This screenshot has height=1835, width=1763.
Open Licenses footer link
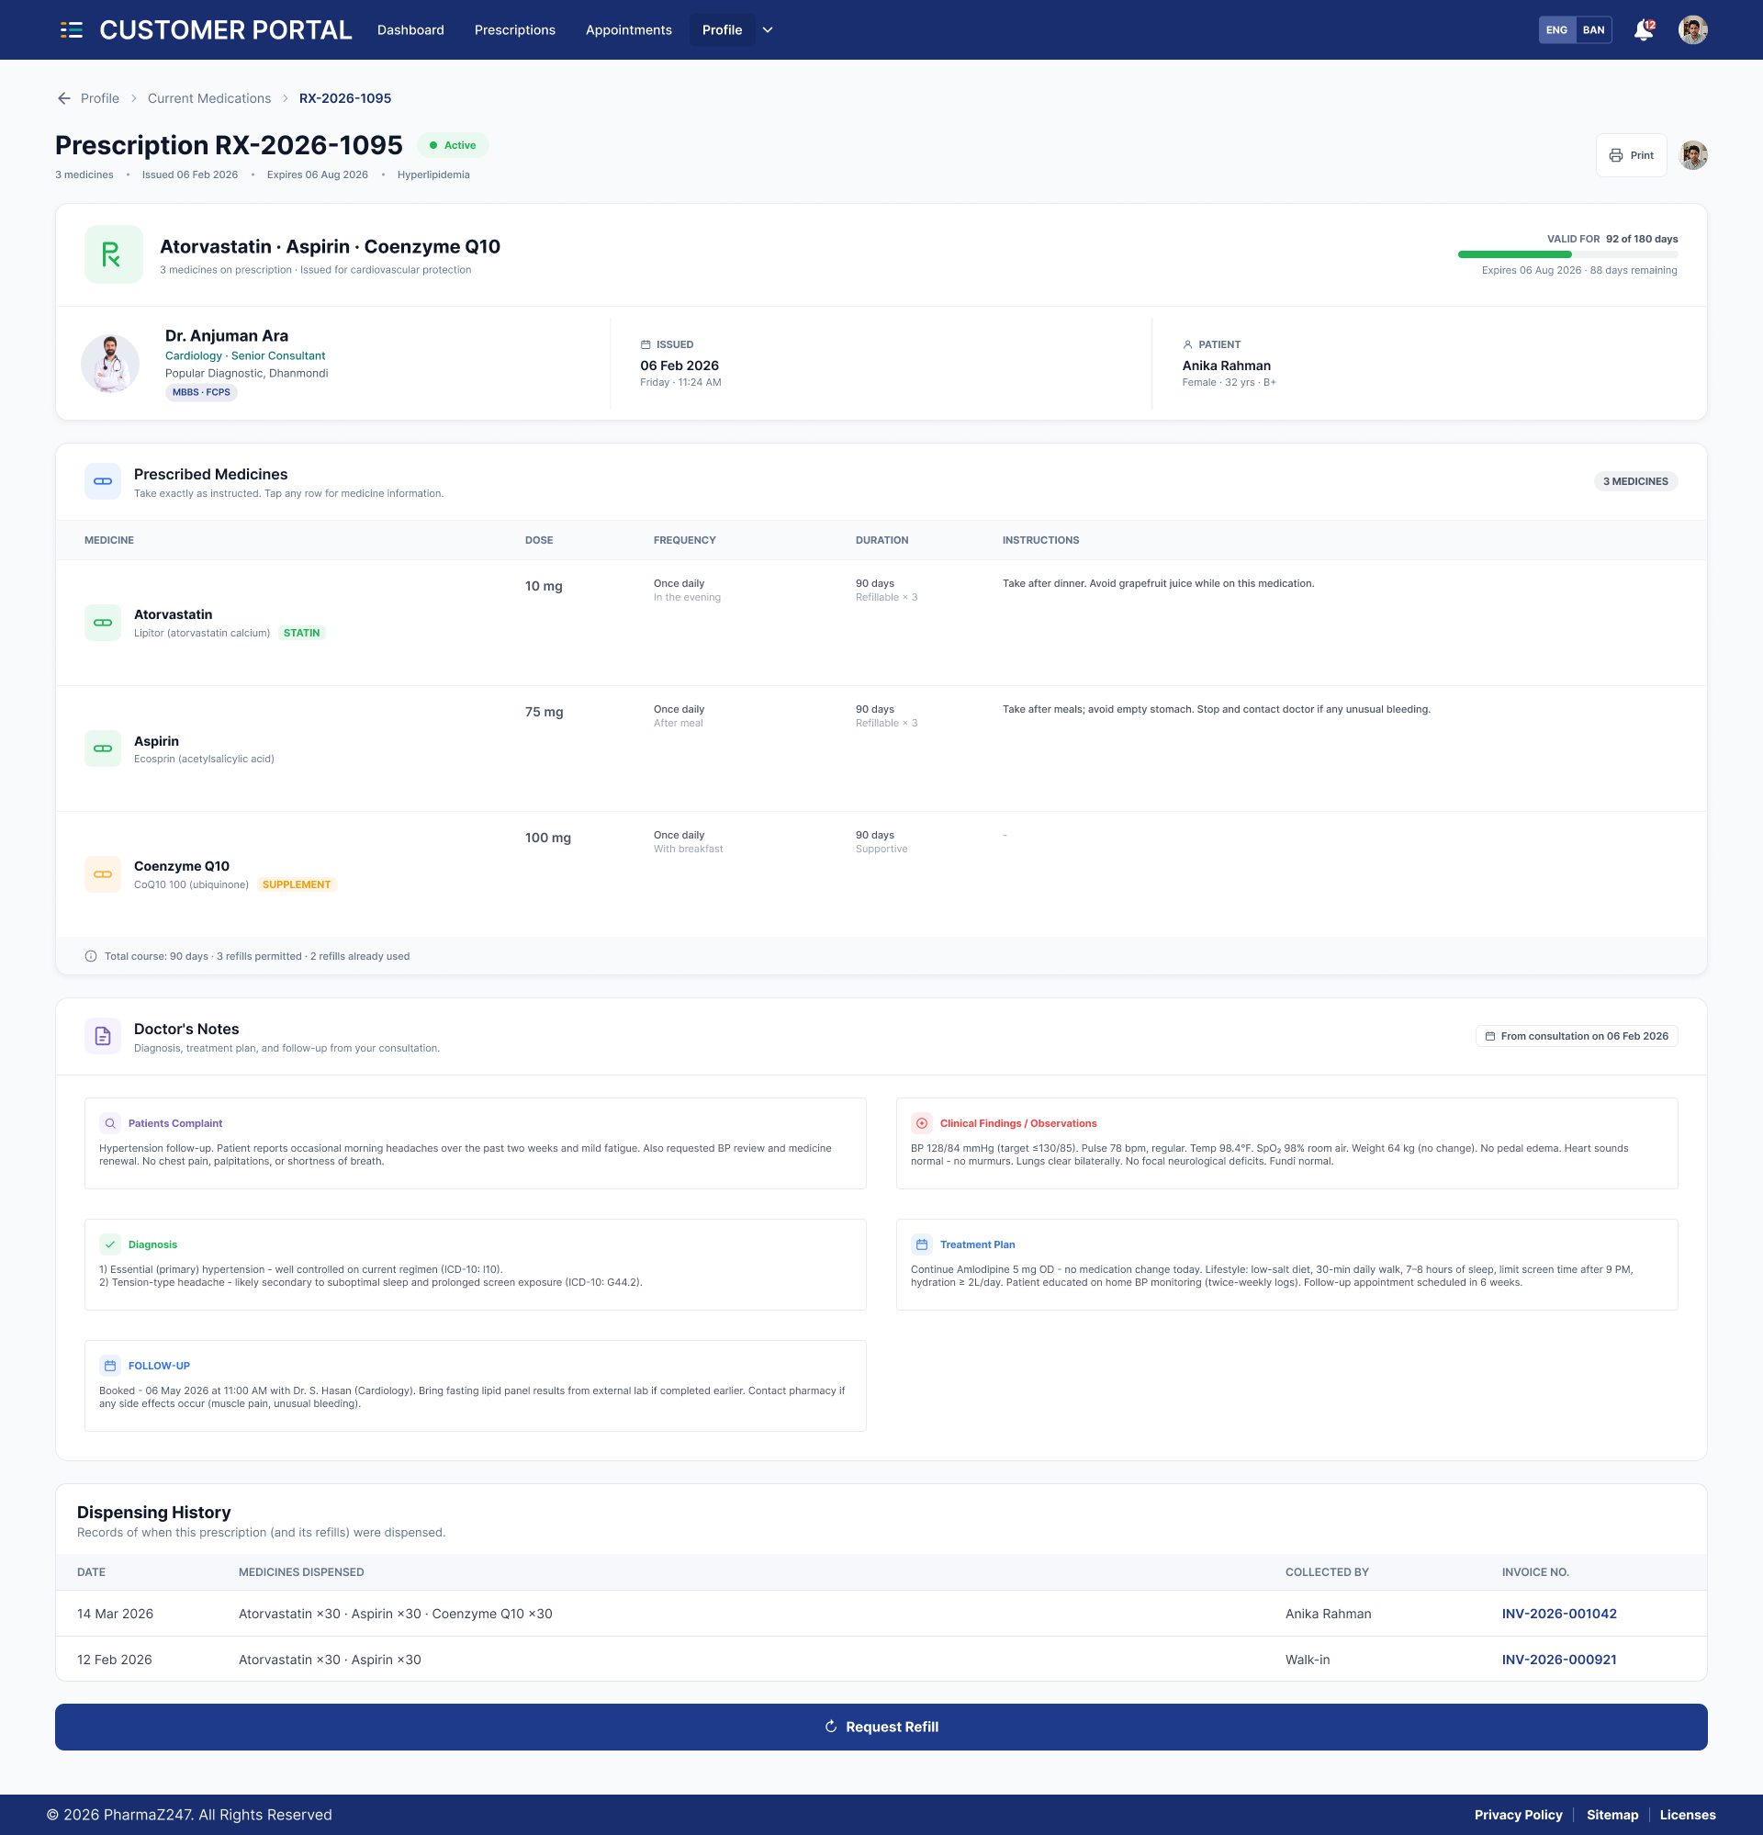point(1687,1815)
